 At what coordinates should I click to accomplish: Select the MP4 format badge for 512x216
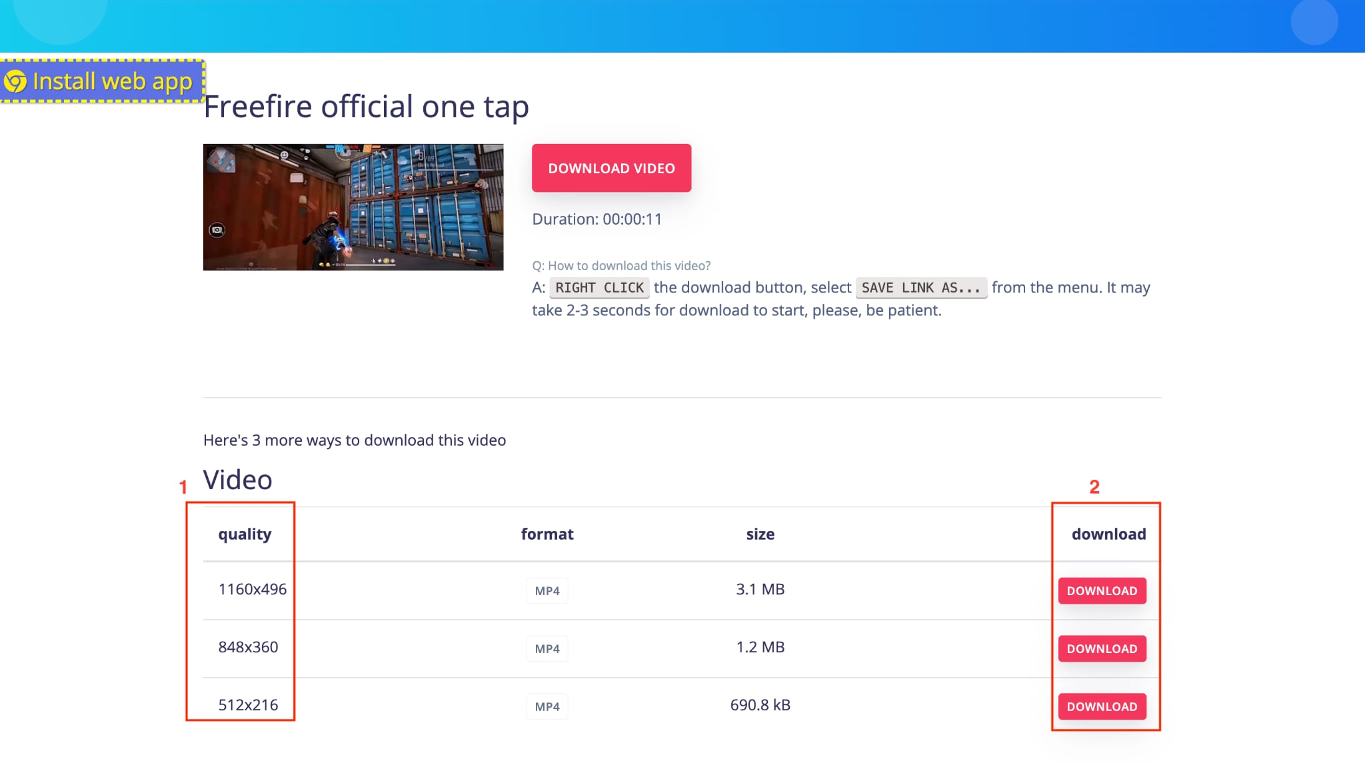point(547,706)
